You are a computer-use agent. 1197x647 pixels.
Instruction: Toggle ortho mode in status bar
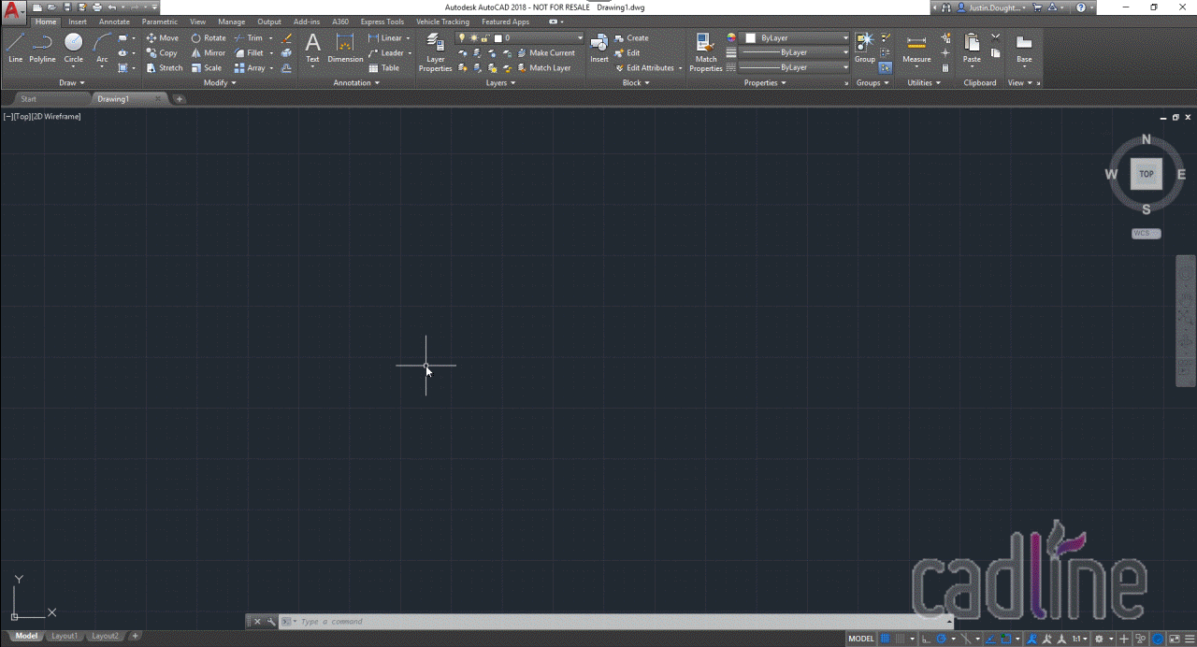point(925,639)
